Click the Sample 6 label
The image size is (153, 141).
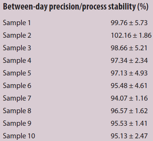(x=17, y=86)
